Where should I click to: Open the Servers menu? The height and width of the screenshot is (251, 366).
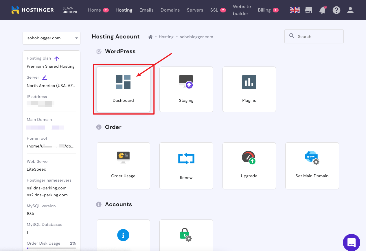tap(195, 10)
